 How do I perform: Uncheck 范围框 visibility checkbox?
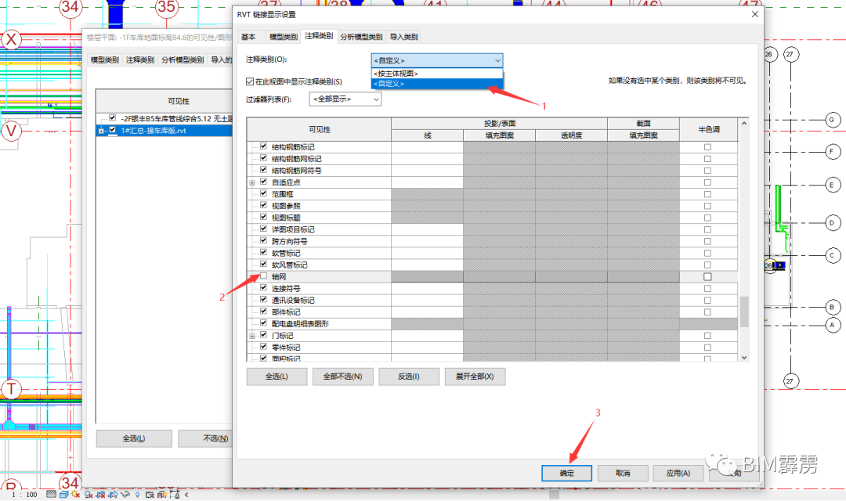tap(263, 193)
